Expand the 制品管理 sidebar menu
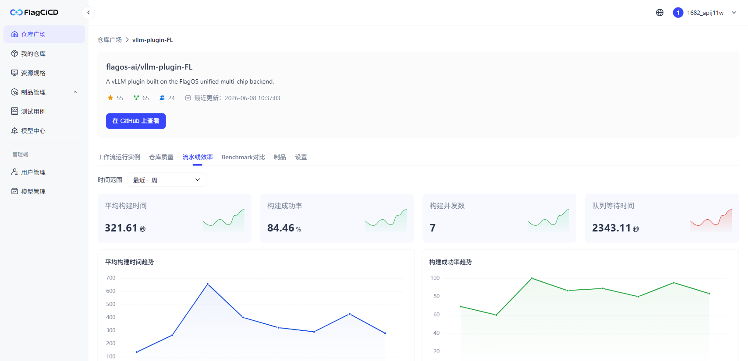 [x=44, y=92]
